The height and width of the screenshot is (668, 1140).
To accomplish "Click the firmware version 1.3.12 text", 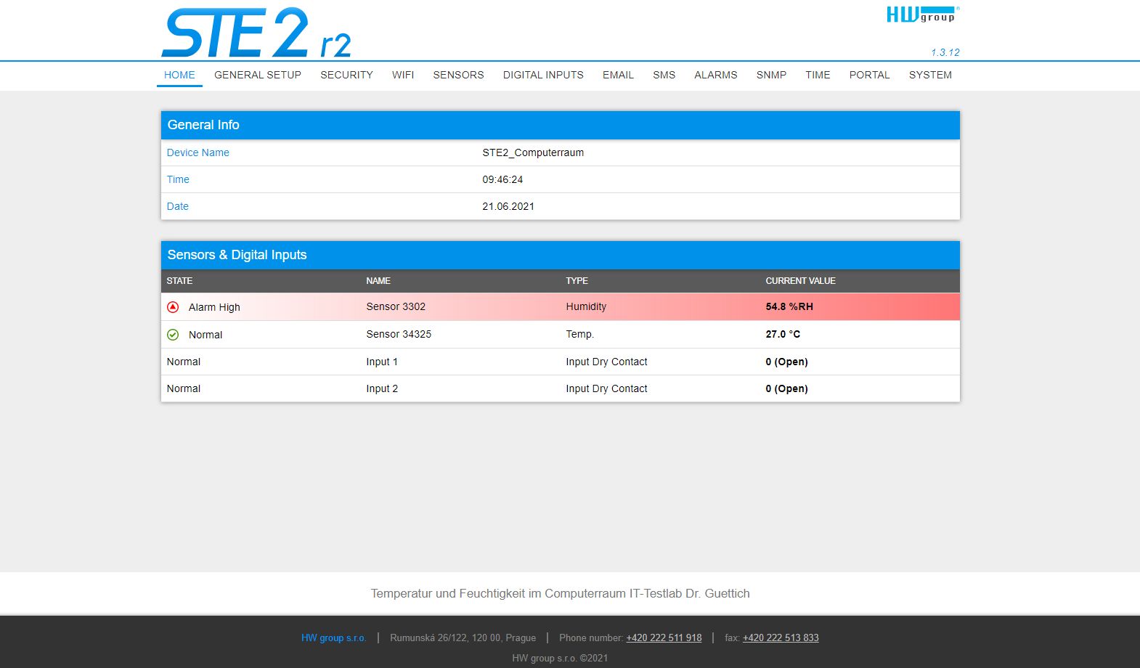I will [945, 52].
